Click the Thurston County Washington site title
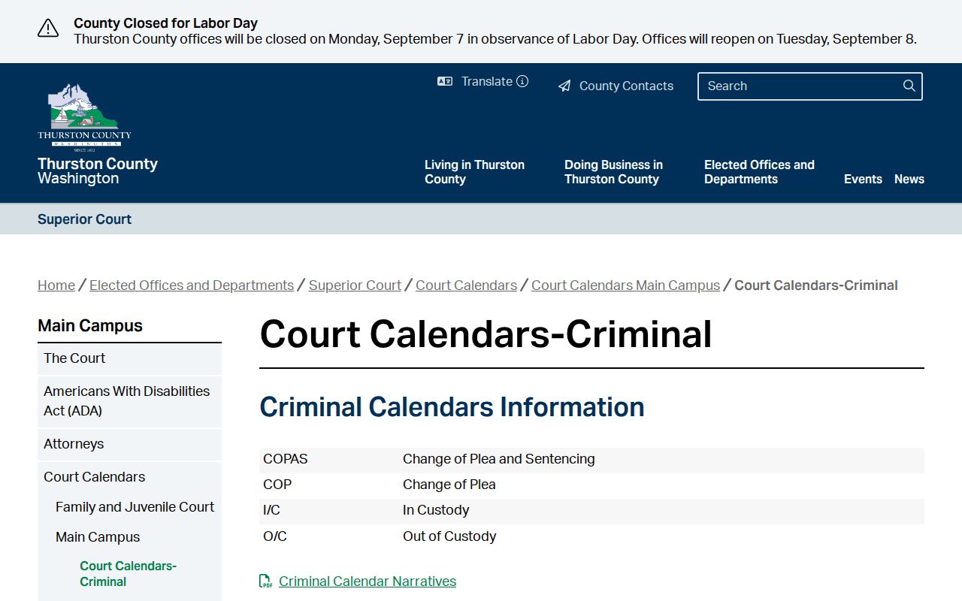 coord(98,171)
